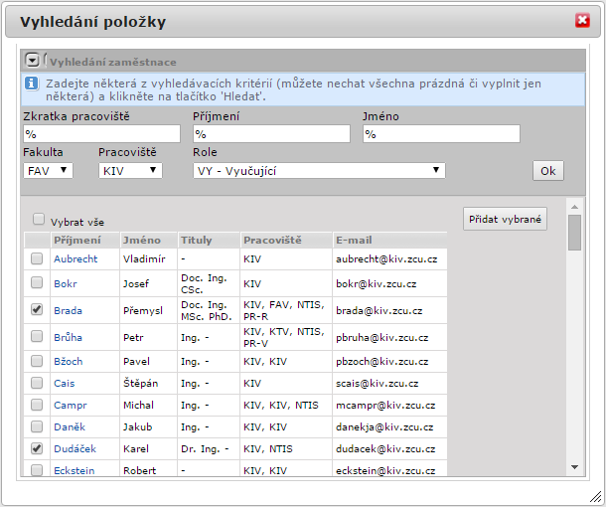The height and width of the screenshot is (507, 606).
Task: Focus the Jméno search field
Action: [x=441, y=134]
